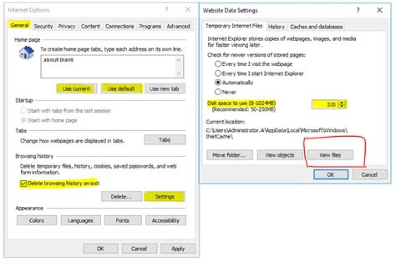Select the Temporary Internet Files tab
Screen dimensions: 396x262
point(234,26)
